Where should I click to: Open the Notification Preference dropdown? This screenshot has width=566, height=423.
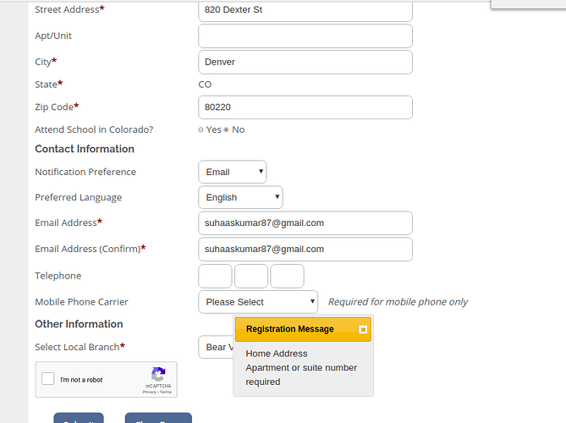pos(232,172)
